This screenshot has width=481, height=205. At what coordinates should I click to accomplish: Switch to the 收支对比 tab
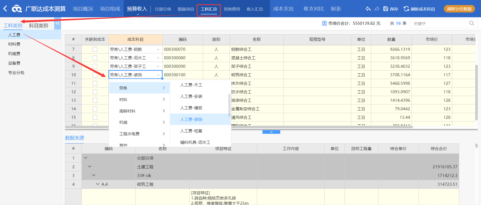tap(314, 9)
